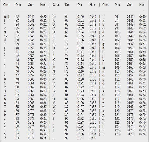
Task: Select octal value 0137 for underscore
Action: click(x=81, y=138)
